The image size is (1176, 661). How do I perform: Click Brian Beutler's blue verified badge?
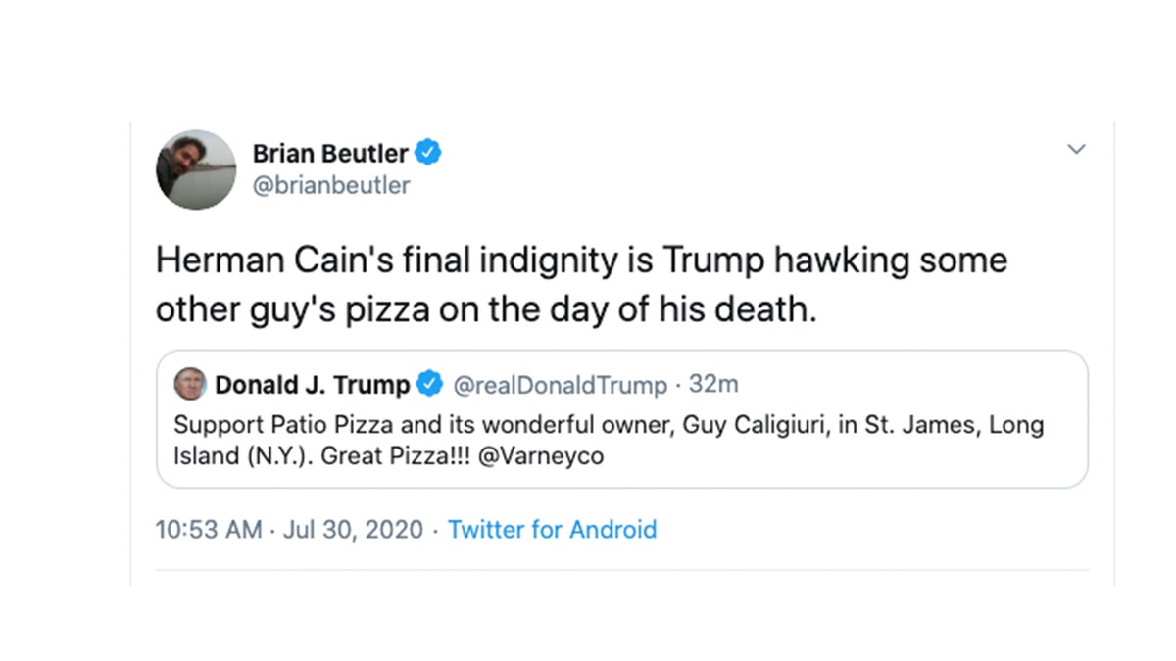[x=428, y=153]
